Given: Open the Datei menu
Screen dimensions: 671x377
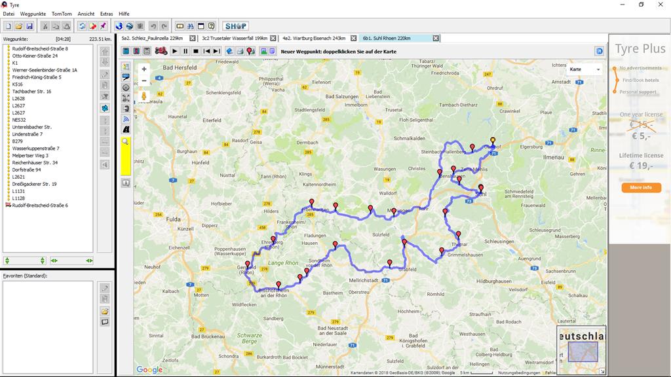Looking at the screenshot, I should [9, 14].
